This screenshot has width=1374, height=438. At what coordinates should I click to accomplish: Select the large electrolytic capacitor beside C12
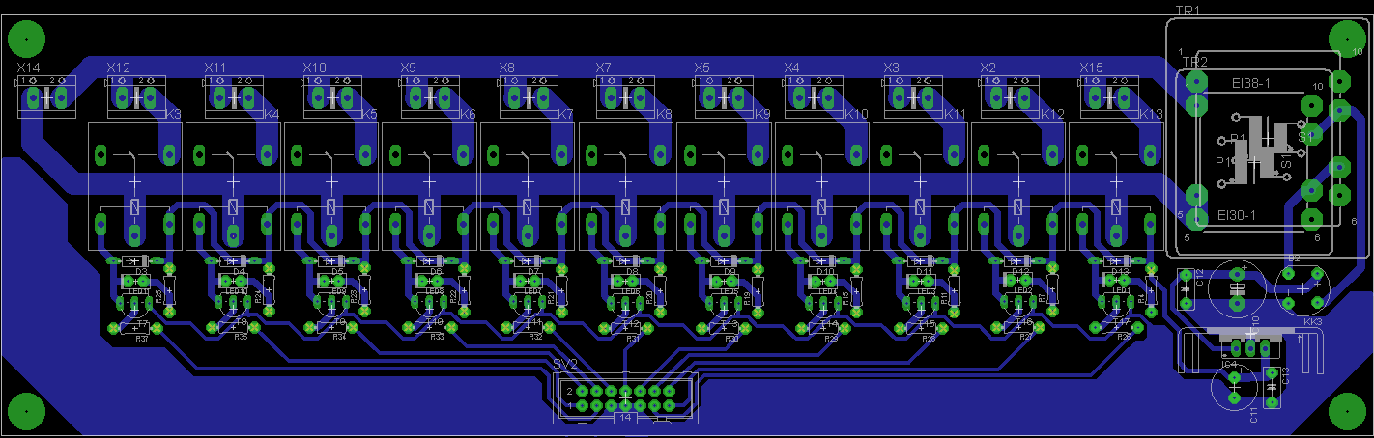point(1237,287)
